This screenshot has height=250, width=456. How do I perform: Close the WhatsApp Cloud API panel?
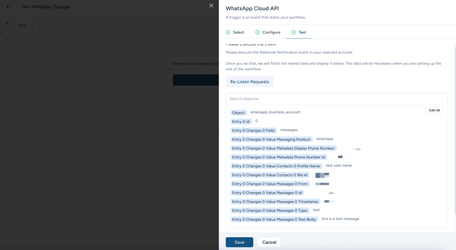(x=212, y=6)
